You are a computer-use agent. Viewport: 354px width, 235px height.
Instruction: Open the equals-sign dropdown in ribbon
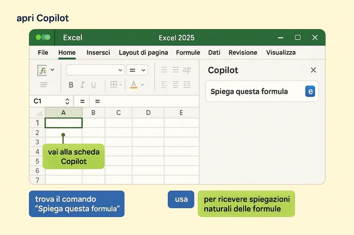[137, 70]
